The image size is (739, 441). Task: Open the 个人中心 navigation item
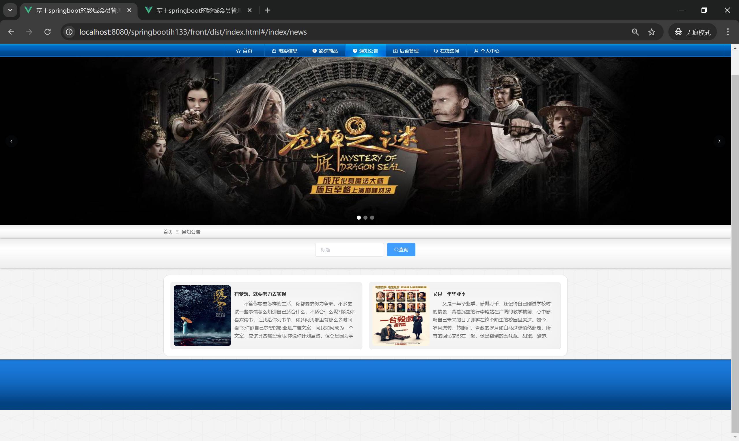(487, 51)
